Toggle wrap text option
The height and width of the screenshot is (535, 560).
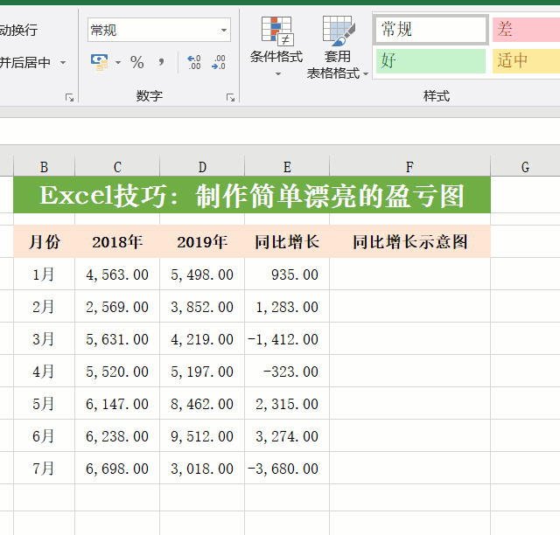coord(18,30)
